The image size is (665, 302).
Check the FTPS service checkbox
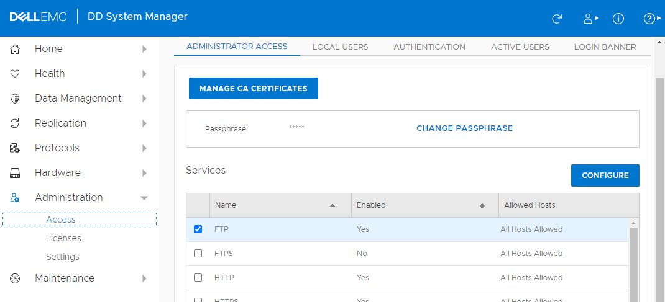198,253
